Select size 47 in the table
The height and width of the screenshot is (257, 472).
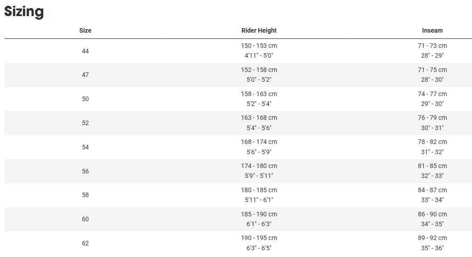pos(85,75)
